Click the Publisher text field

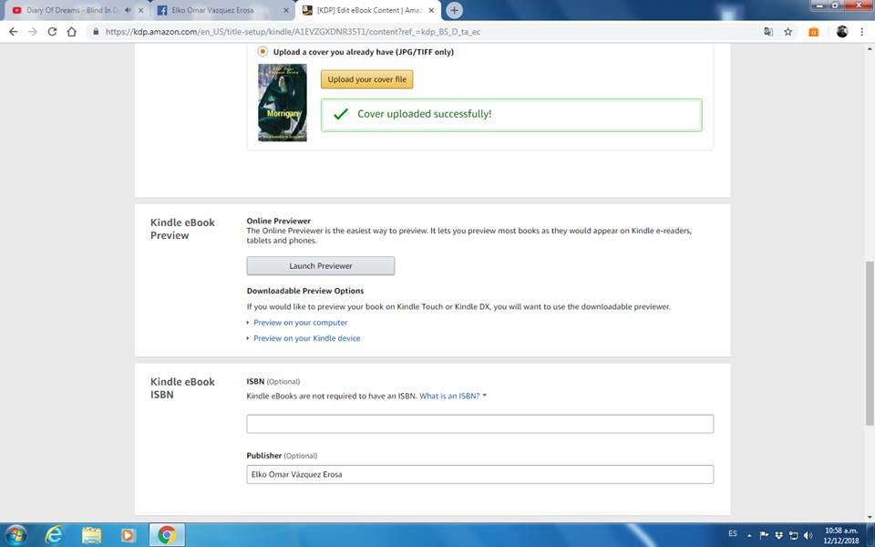pyautogui.click(x=479, y=474)
